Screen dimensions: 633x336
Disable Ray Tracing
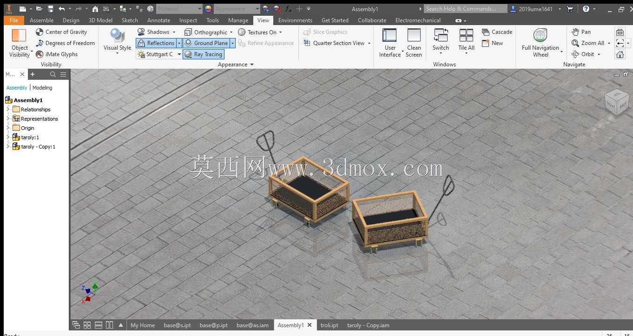click(x=204, y=54)
